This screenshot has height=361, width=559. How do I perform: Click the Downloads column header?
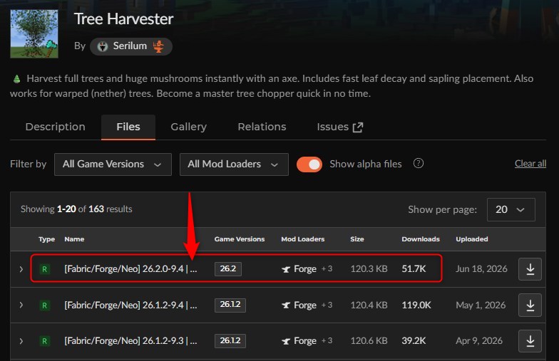(x=421, y=239)
